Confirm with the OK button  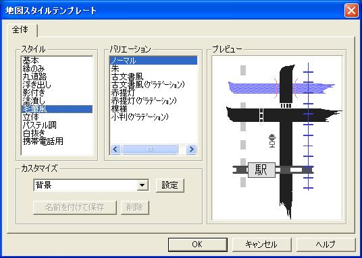click(x=197, y=244)
